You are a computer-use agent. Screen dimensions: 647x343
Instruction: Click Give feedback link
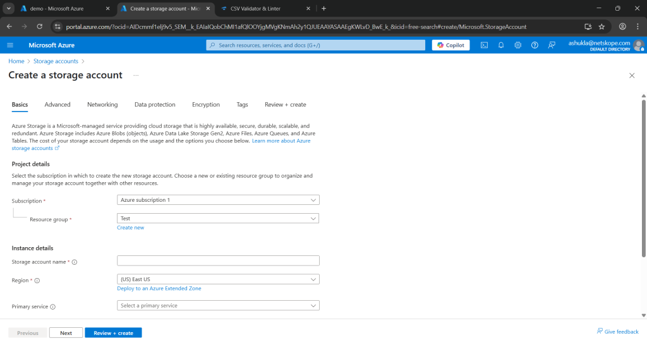(618, 332)
